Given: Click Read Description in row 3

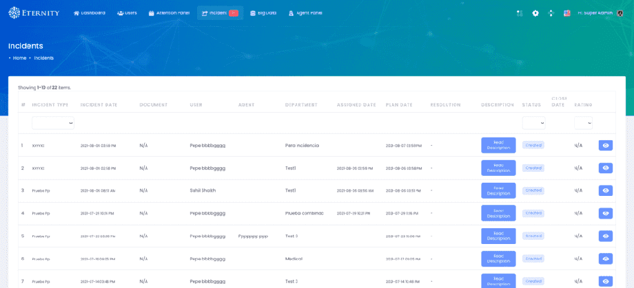Looking at the screenshot, I should pos(498,190).
